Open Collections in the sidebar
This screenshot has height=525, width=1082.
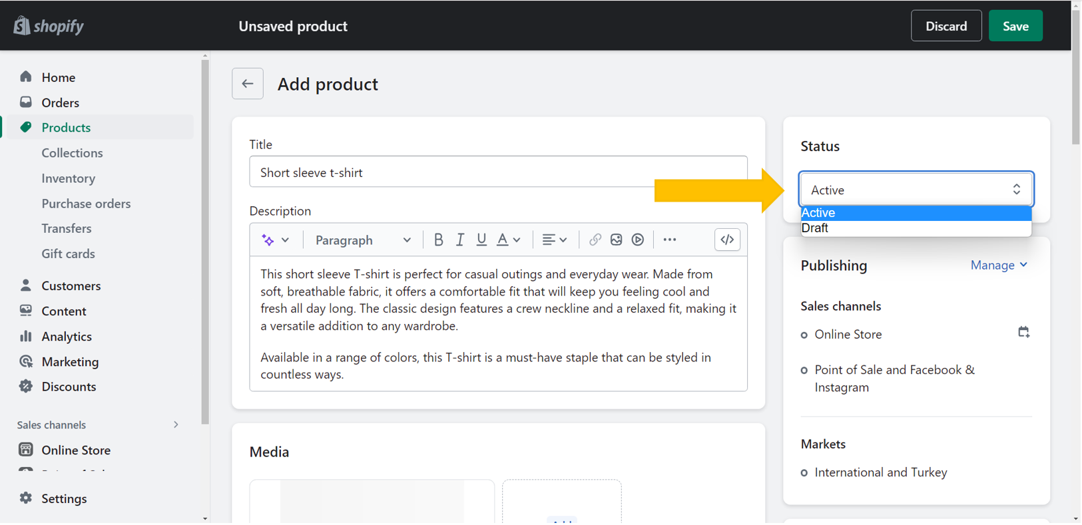tap(72, 153)
